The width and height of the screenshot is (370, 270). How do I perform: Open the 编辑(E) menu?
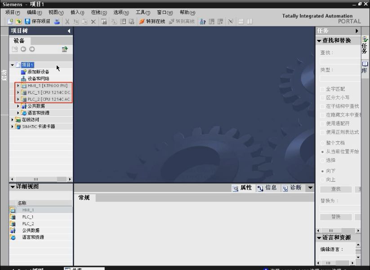35,13
